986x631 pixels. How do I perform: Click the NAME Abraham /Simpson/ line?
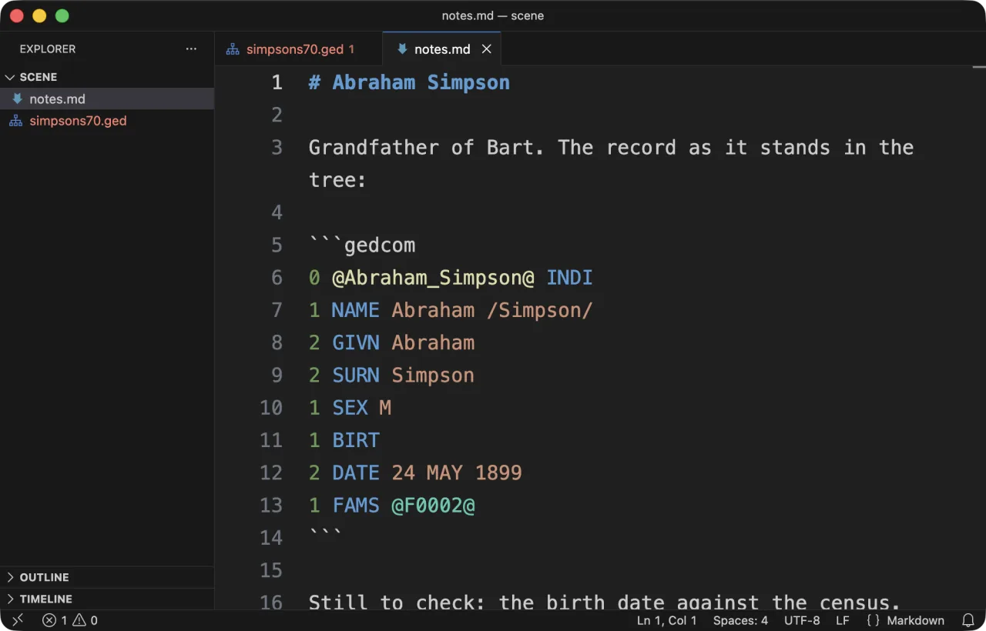pos(451,310)
